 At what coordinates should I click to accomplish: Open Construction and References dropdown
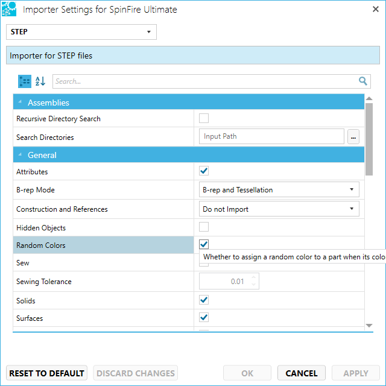click(279, 209)
